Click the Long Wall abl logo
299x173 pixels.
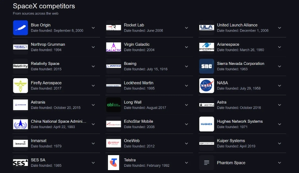113,105
